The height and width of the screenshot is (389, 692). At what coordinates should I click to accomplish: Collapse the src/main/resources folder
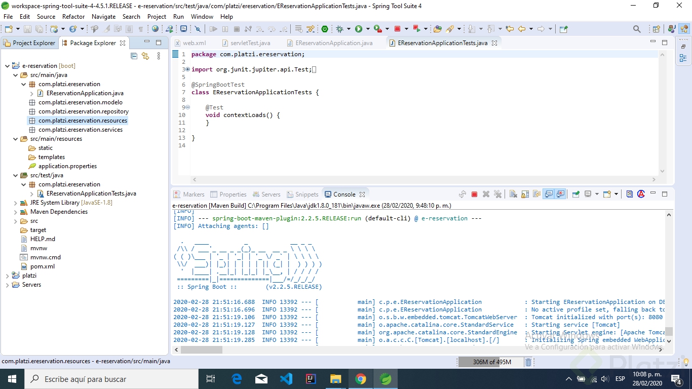coord(16,139)
